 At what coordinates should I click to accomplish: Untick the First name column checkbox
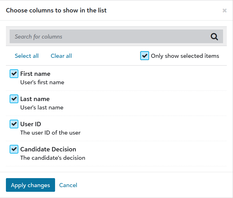coord(14,74)
